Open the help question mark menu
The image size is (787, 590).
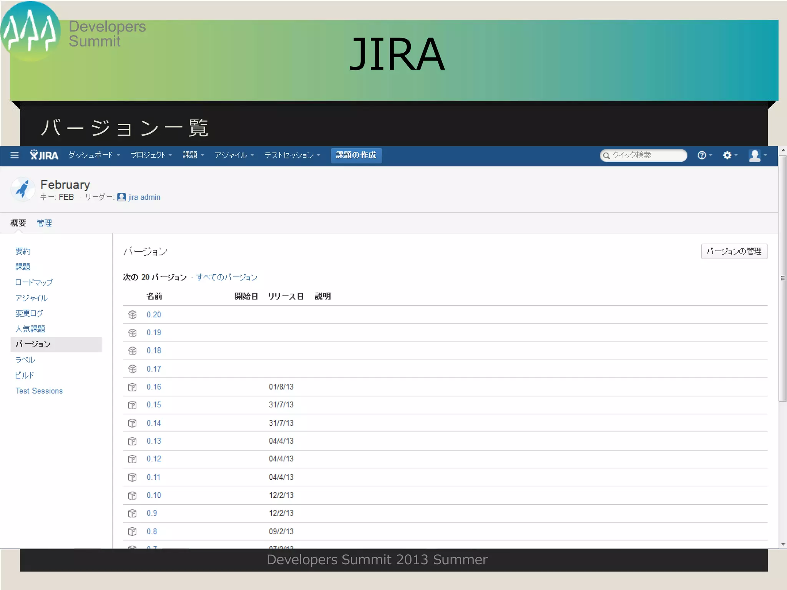point(704,155)
